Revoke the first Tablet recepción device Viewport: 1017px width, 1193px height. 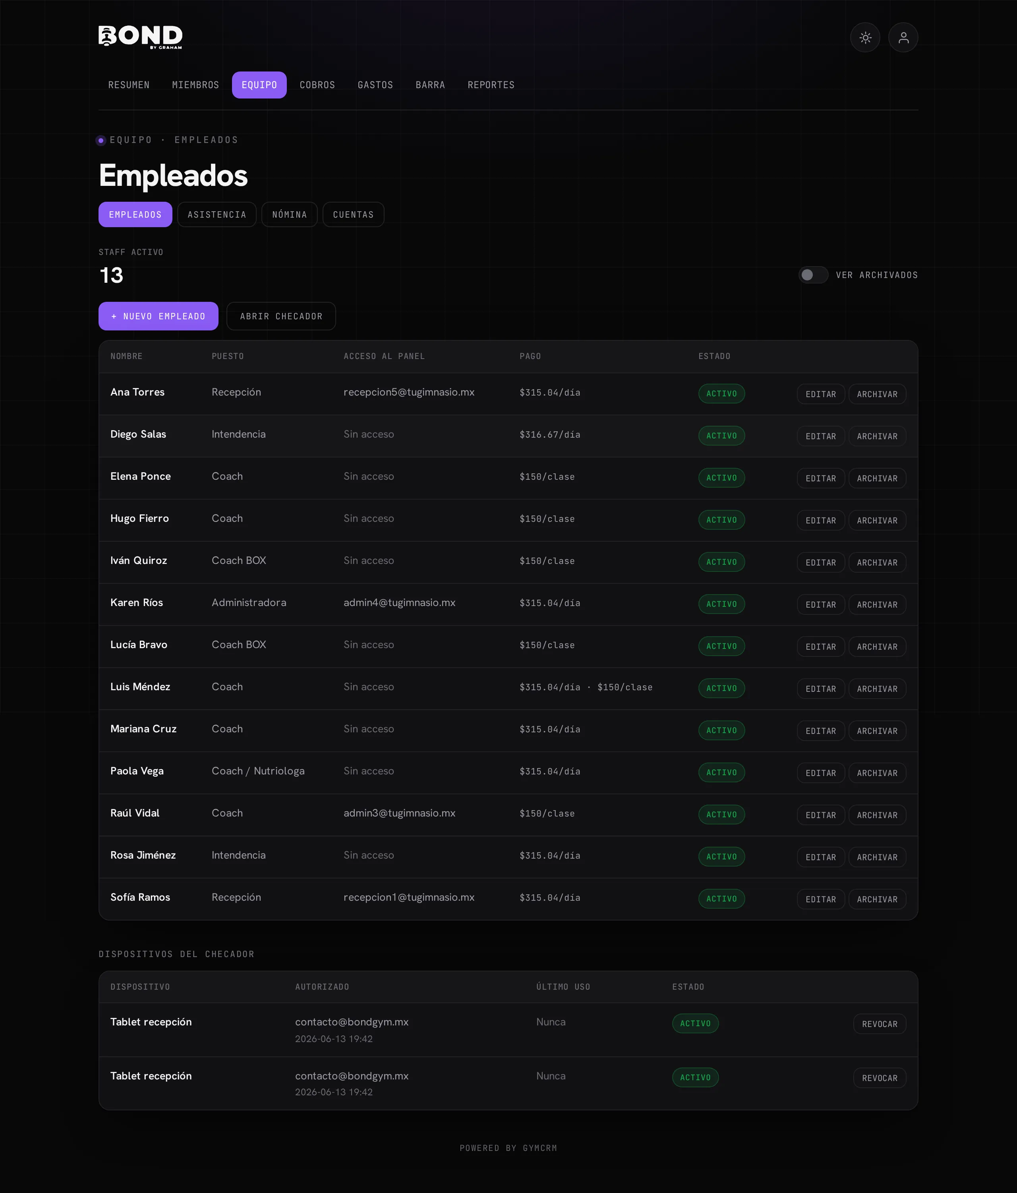(x=880, y=1024)
